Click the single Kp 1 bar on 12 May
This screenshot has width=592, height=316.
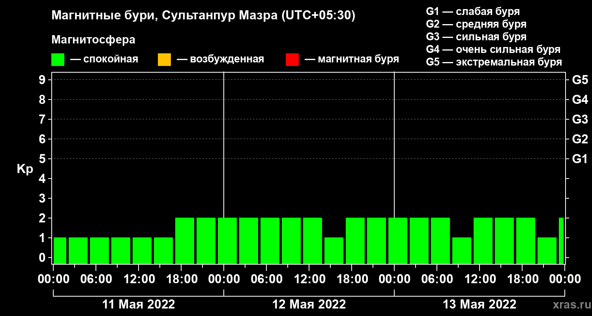[334, 250]
